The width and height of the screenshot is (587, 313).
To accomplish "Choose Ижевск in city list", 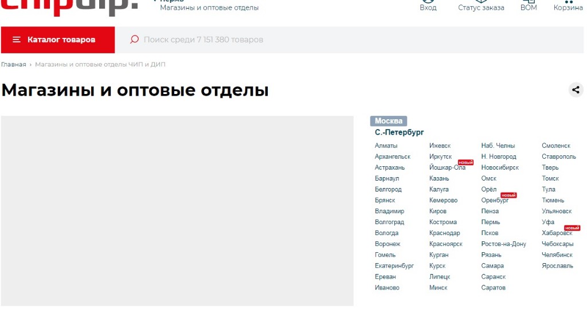I will coord(440,146).
